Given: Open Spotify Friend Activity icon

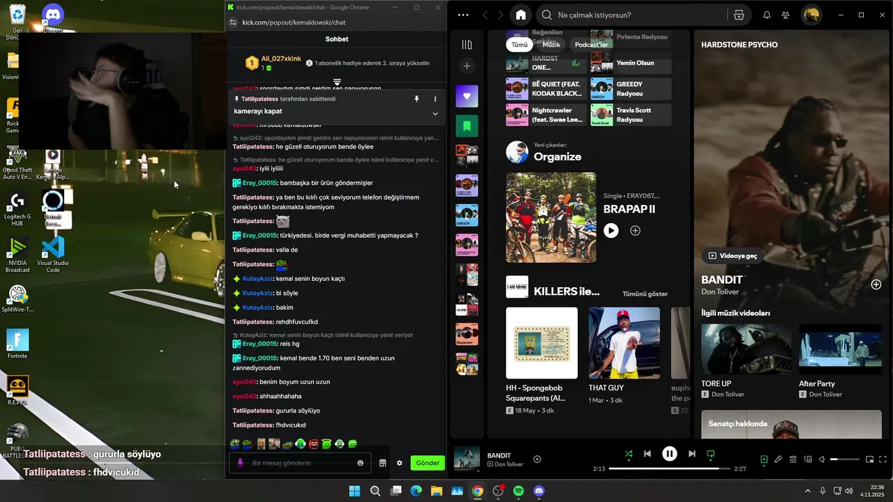Looking at the screenshot, I should tap(786, 15).
